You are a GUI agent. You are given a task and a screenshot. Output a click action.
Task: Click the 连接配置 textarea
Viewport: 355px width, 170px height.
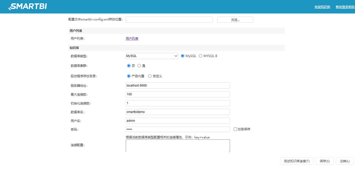(x=178, y=146)
